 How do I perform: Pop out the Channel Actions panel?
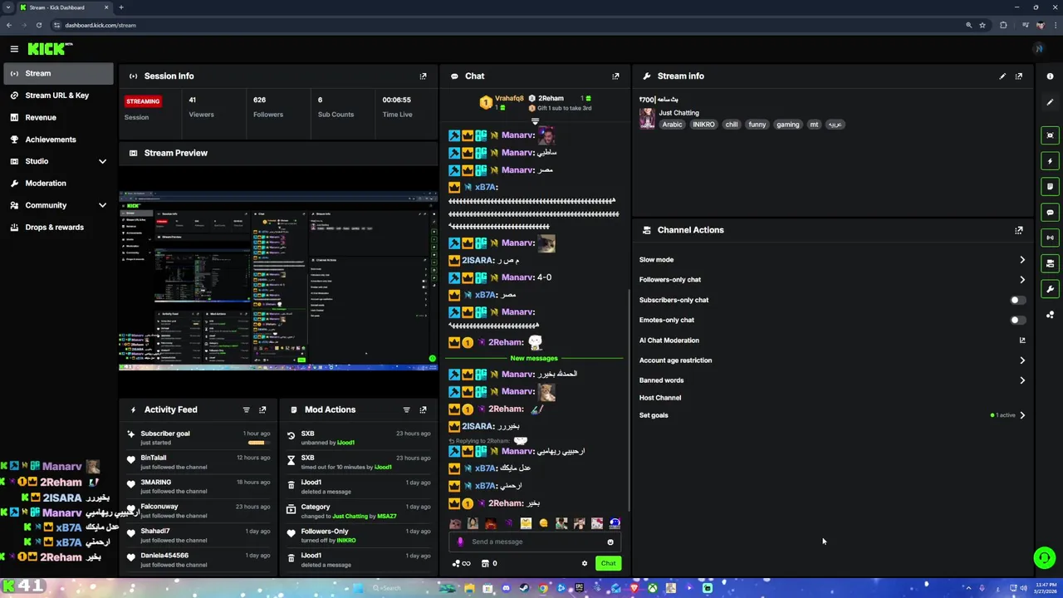tap(1019, 230)
